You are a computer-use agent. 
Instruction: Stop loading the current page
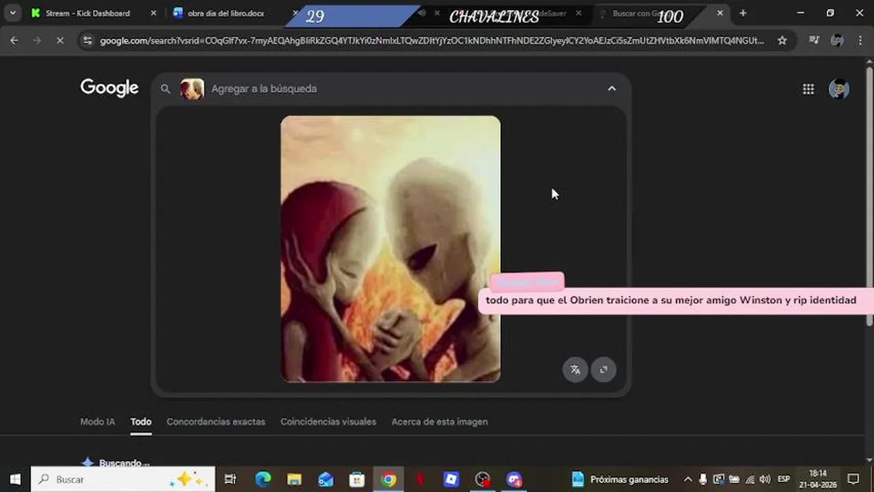(x=59, y=41)
